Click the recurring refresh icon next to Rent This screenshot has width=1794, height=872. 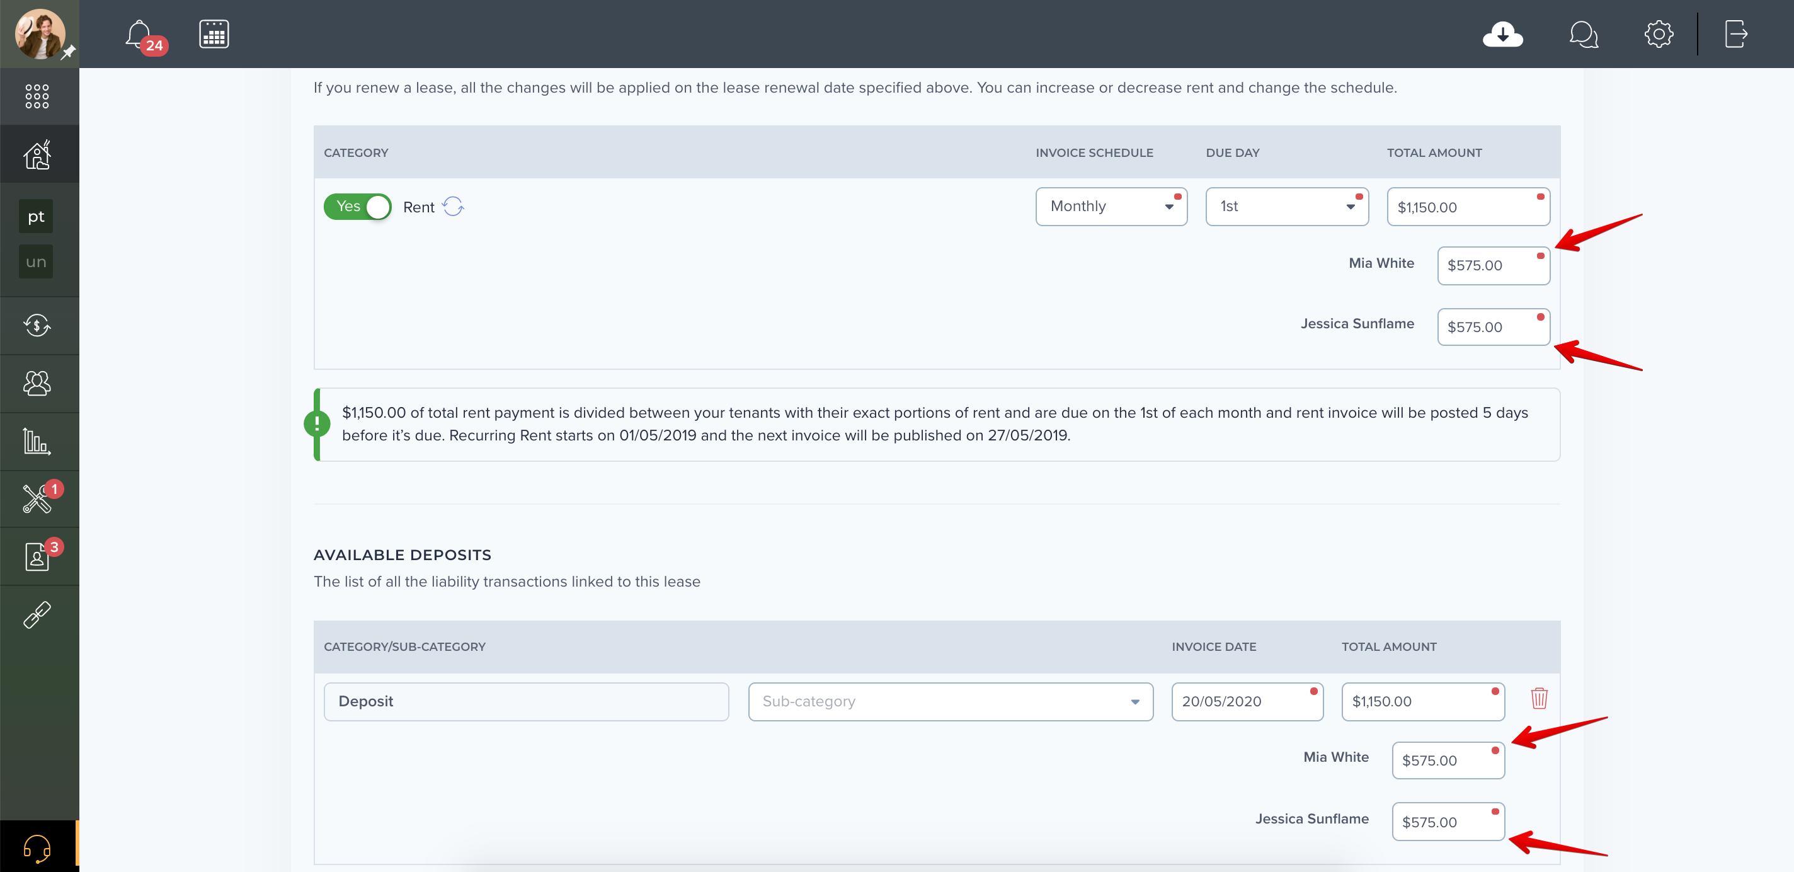pyautogui.click(x=453, y=206)
